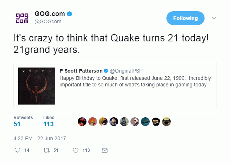This screenshot has height=163, width=230.
Task: Expand the tweet options chevron menu
Action: click(214, 18)
